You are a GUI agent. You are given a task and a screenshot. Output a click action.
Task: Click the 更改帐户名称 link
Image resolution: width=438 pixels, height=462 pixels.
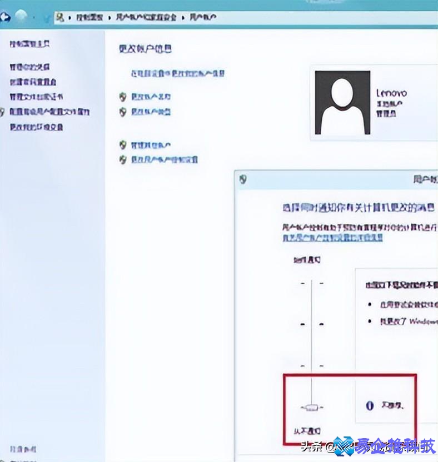(151, 97)
